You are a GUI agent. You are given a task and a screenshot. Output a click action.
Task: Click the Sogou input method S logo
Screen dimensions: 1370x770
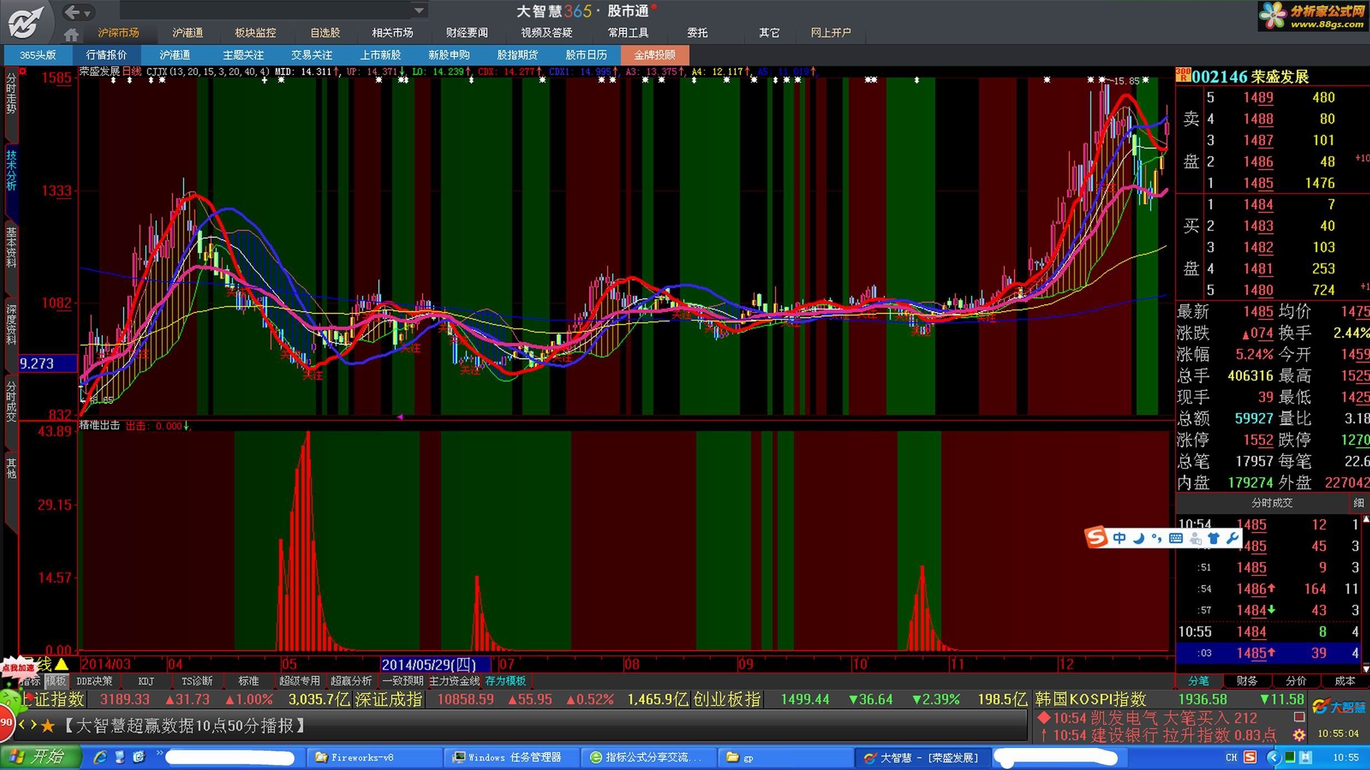tap(1096, 538)
